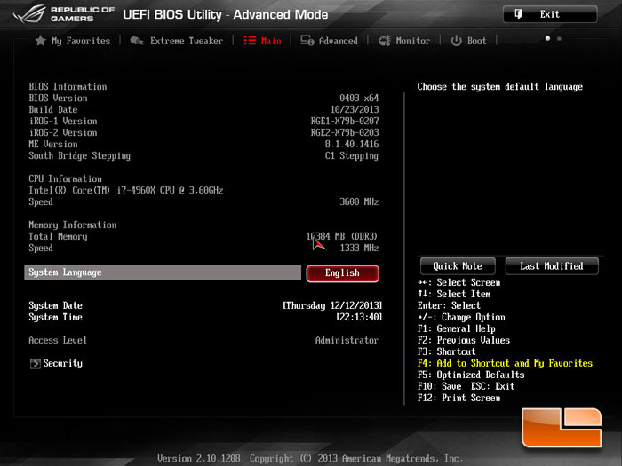Click the second page indicator dot
The width and height of the screenshot is (622, 466).
559,38
